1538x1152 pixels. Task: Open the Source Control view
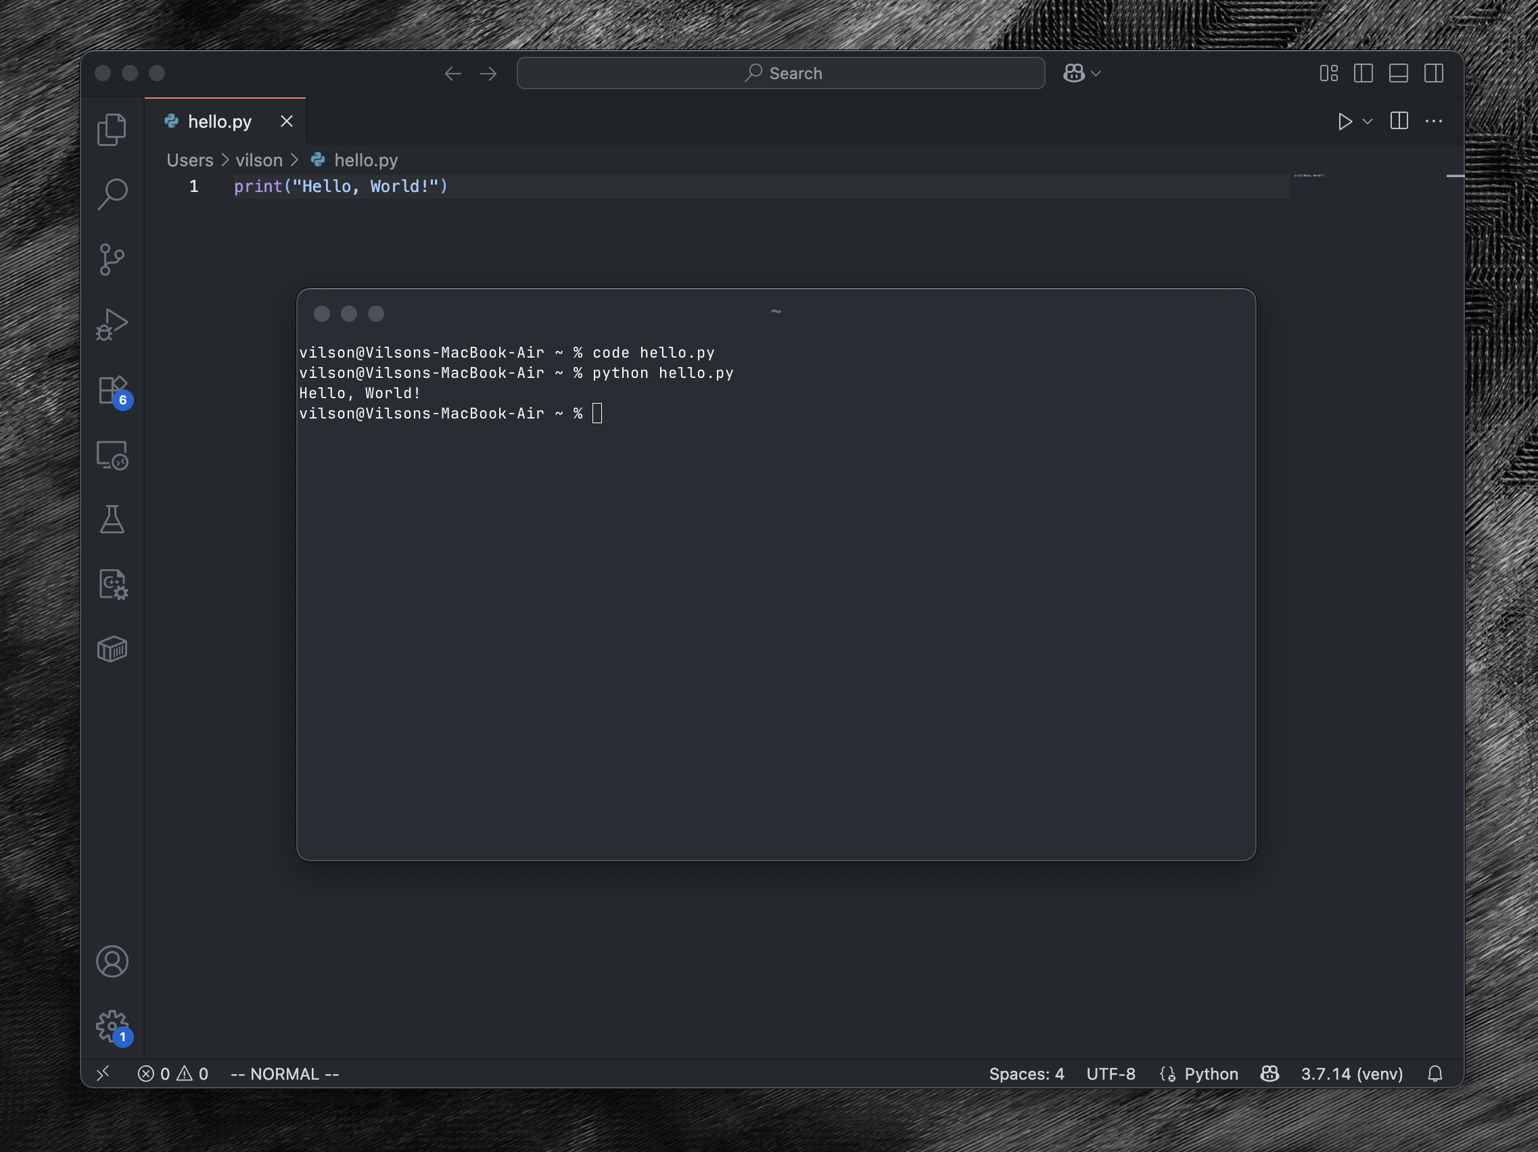click(112, 259)
